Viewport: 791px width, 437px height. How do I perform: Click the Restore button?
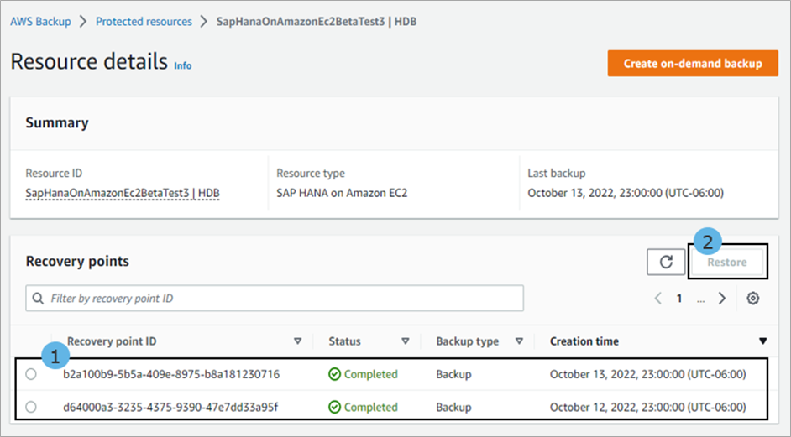[727, 262]
